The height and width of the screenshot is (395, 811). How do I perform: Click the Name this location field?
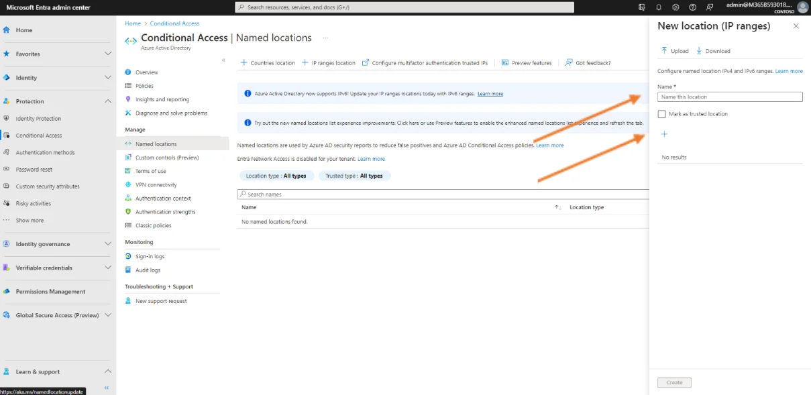click(x=730, y=97)
